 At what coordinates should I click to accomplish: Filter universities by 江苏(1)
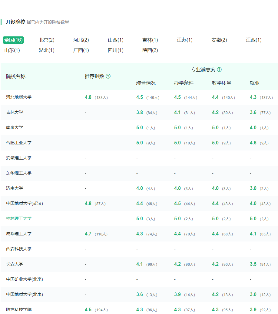[185, 40]
